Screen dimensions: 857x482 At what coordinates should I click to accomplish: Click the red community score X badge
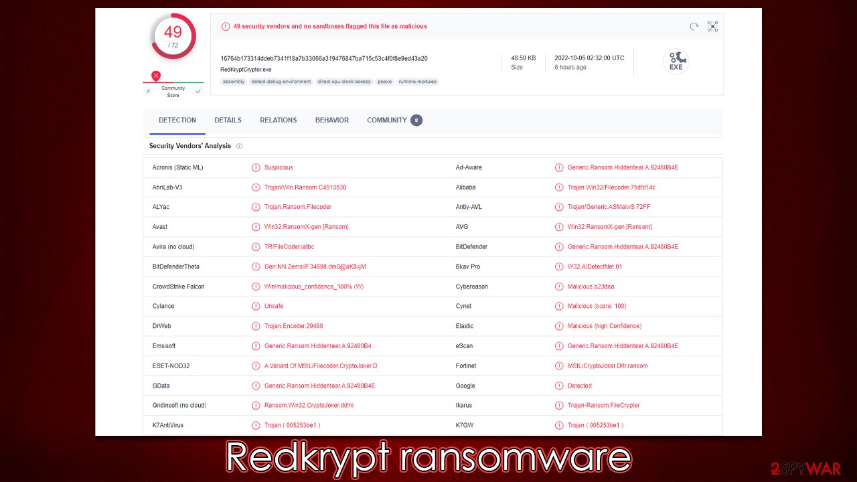pos(156,76)
